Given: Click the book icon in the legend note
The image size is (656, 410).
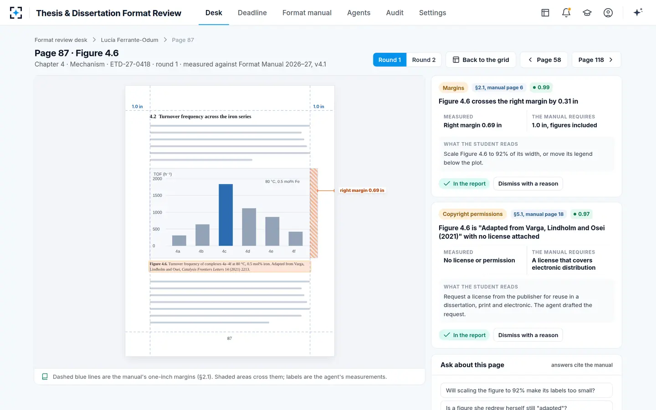Looking at the screenshot, I should pyautogui.click(x=45, y=377).
